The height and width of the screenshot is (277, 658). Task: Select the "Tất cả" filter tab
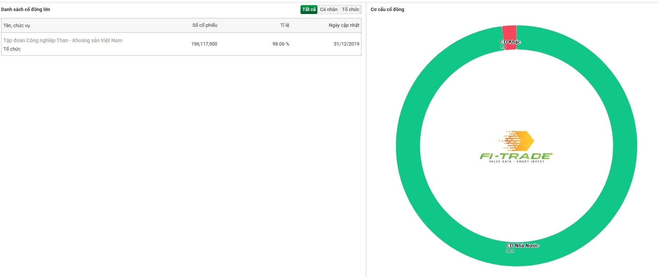point(309,10)
